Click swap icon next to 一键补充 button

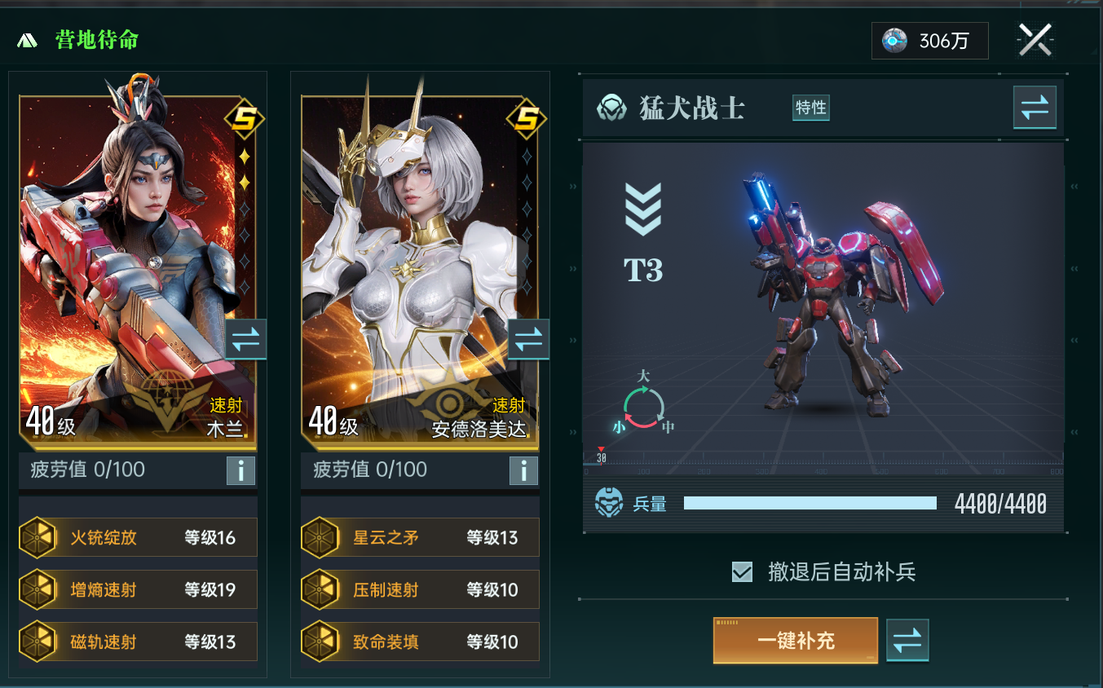point(907,641)
